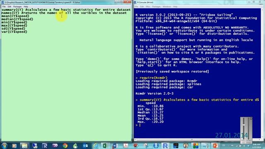Image resolution: width=265 pixels, height=149 pixels.
Task: Open Packages menu in R Editor
Action: pyautogui.click(x=17, y=7)
